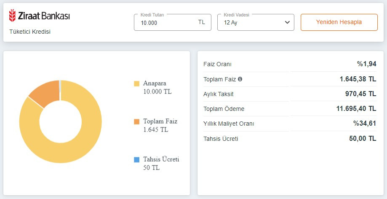
Task: Click the Aylık Taksit 970,45 TL value
Action: pos(360,94)
